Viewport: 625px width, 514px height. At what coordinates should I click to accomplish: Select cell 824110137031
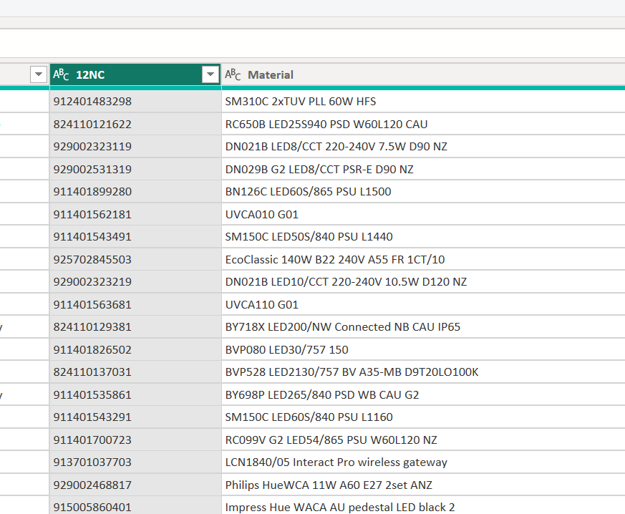(x=135, y=372)
